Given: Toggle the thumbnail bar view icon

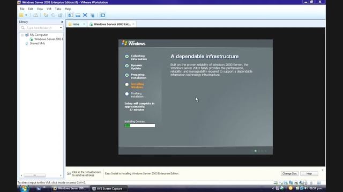Looking at the screenshot, I should coord(78,15).
